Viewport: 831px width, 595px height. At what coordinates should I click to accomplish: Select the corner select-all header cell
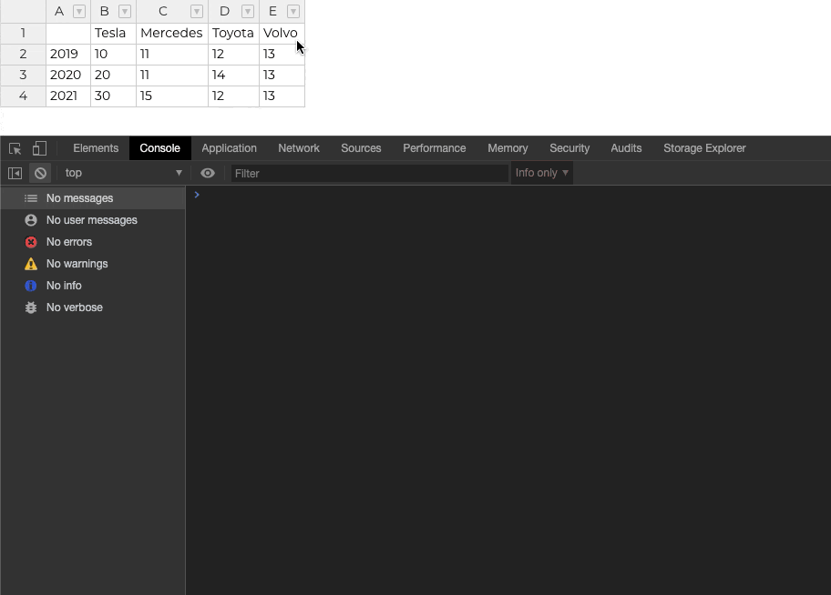pos(23,11)
